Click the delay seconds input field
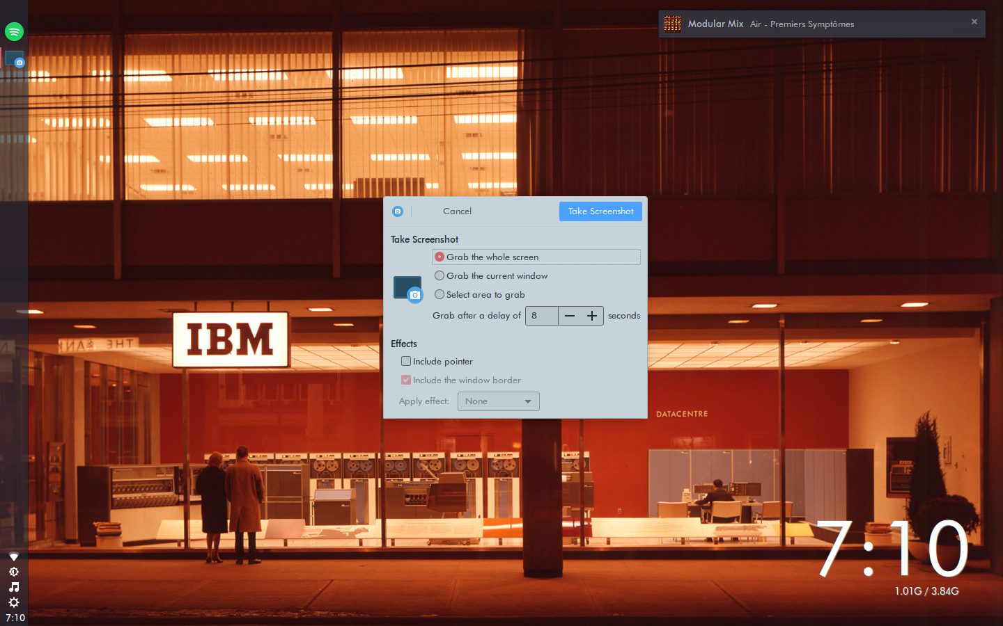 tap(542, 316)
